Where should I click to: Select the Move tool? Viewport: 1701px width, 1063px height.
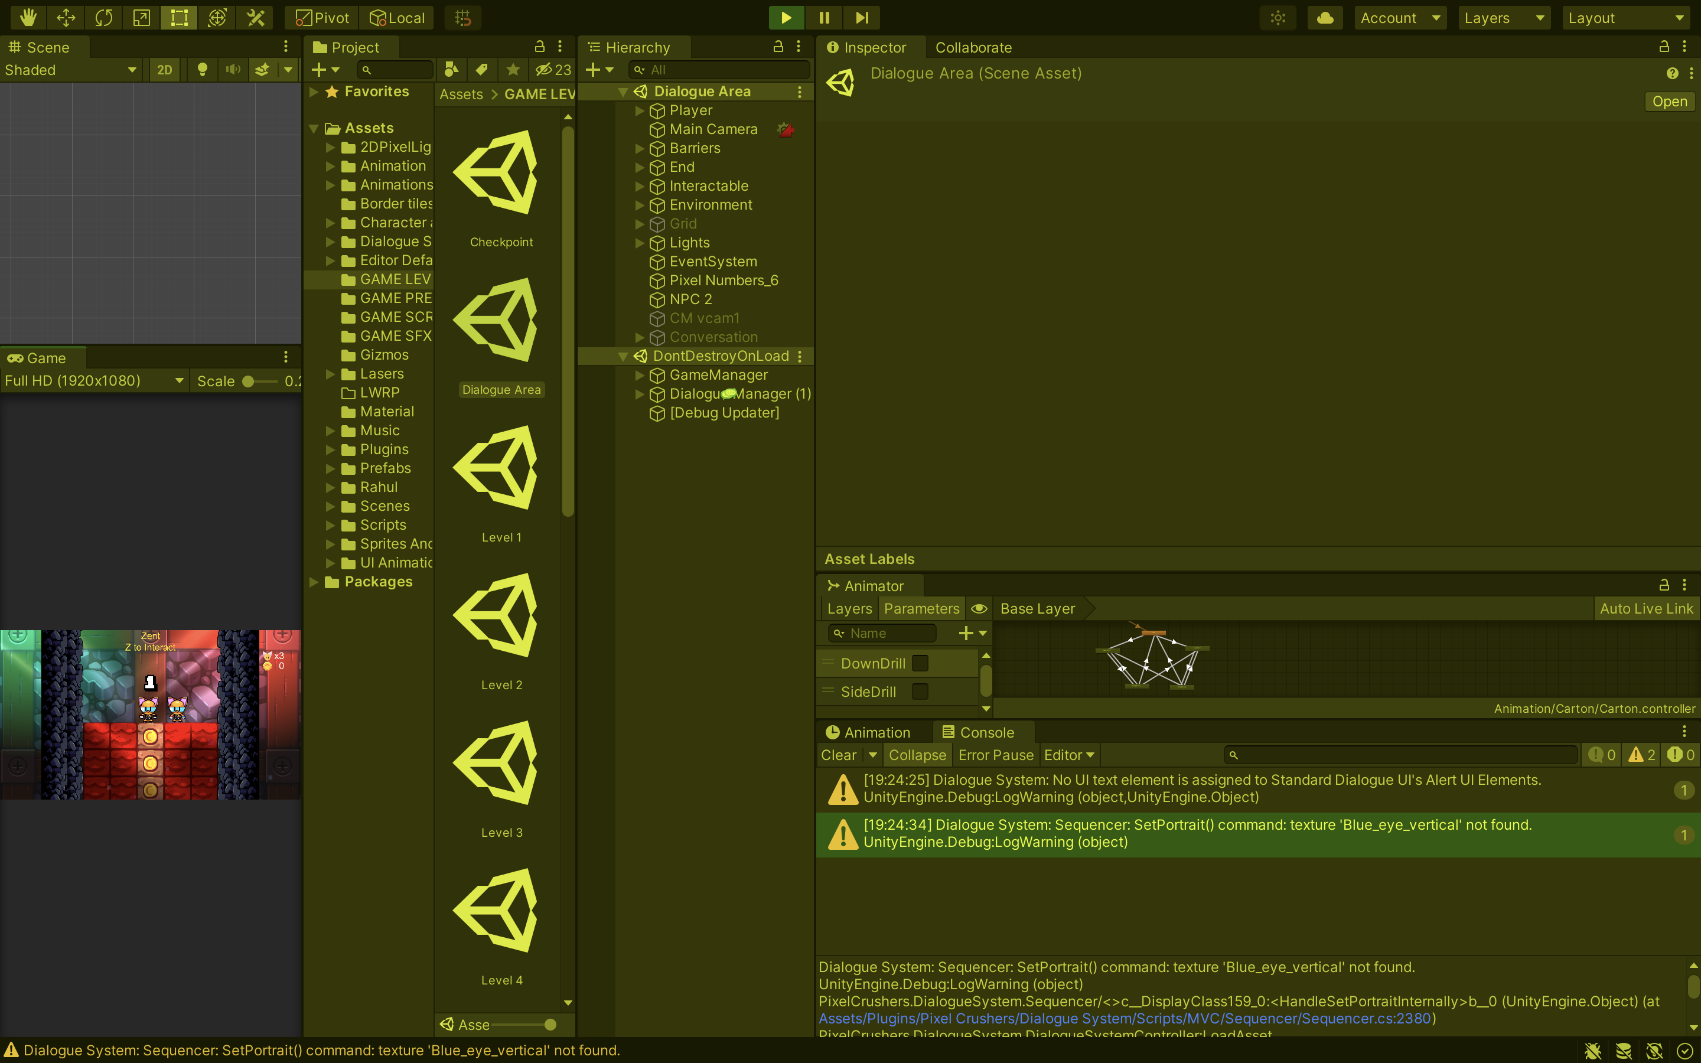click(66, 18)
